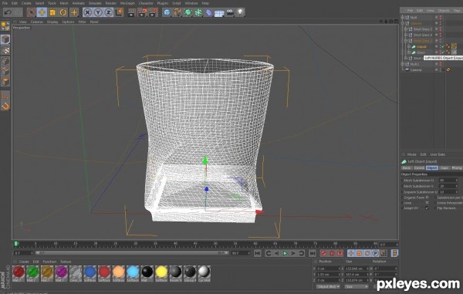The width and height of the screenshot is (463, 294).
Task: Toggle visibility dots for Liquid object
Action: 440,46
